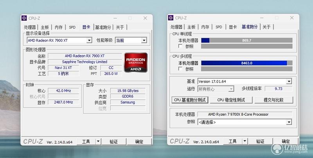The height and width of the screenshot is (158, 313).
Task: Click the empty 参照 bar under CPU 多线程
Action: (x=247, y=69)
